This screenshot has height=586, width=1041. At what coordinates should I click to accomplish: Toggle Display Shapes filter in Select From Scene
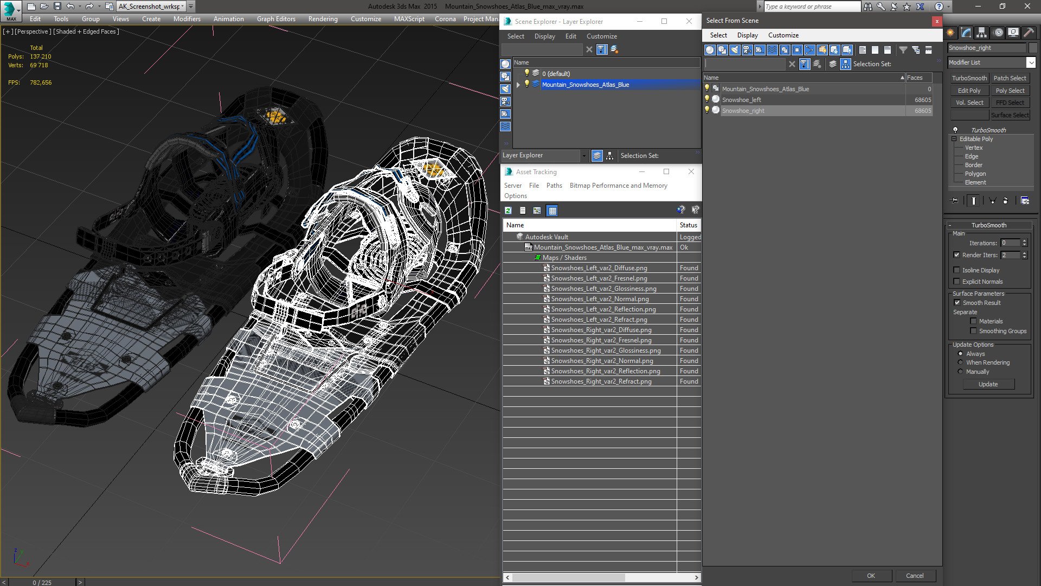(x=722, y=50)
